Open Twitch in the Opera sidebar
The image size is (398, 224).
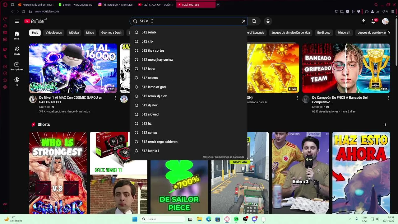(5, 49)
